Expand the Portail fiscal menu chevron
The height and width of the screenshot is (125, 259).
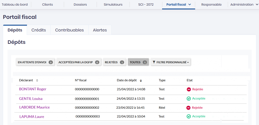coord(190,5)
